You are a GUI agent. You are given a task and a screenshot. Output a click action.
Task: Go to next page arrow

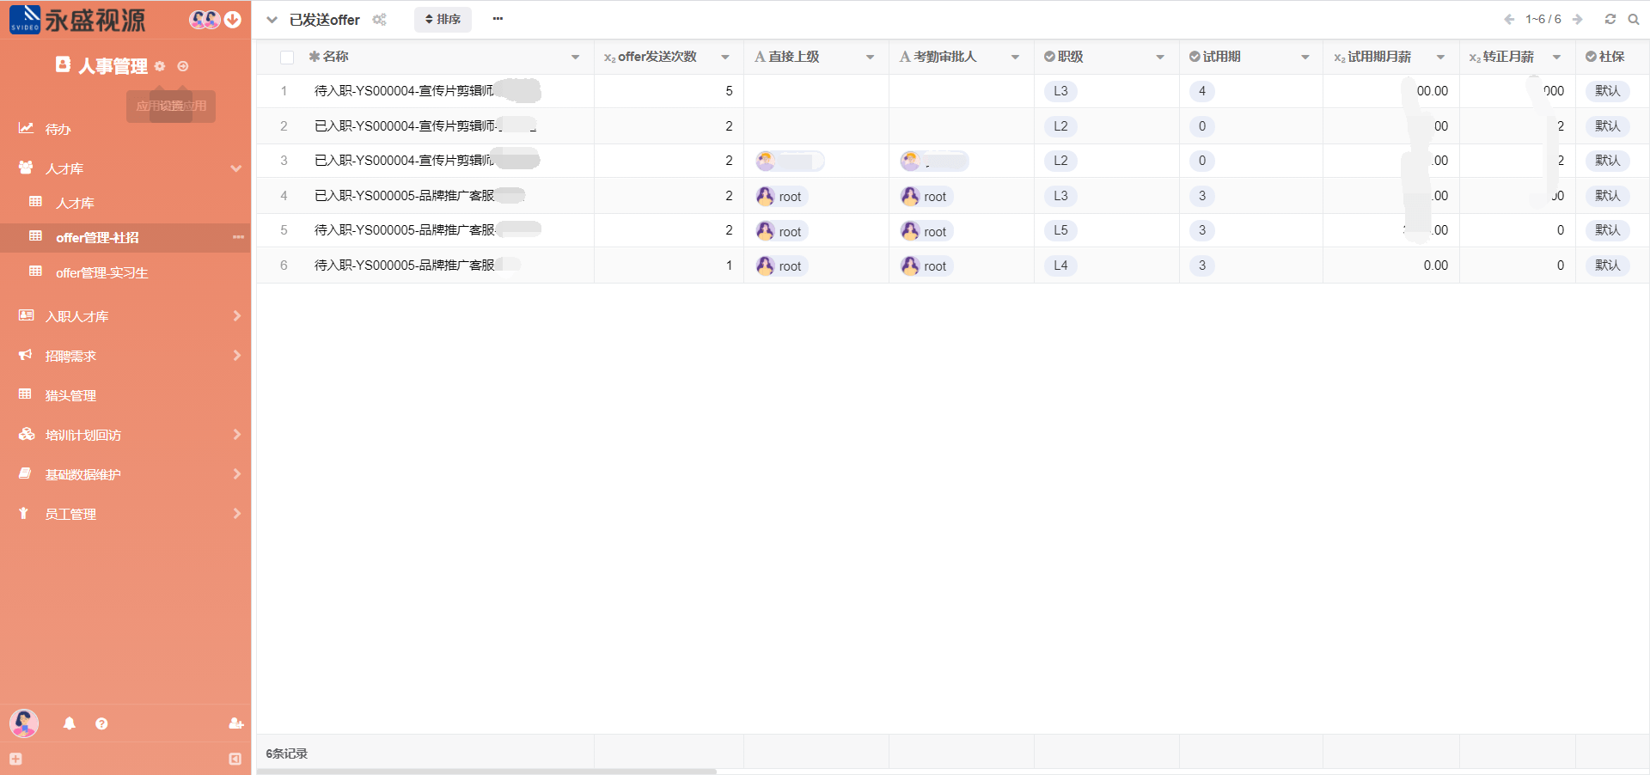(x=1578, y=19)
